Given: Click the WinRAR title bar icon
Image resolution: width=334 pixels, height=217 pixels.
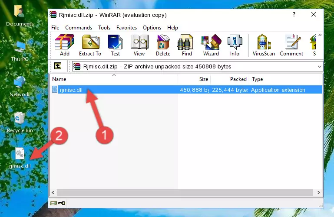Looking at the screenshot, I should (53, 14).
